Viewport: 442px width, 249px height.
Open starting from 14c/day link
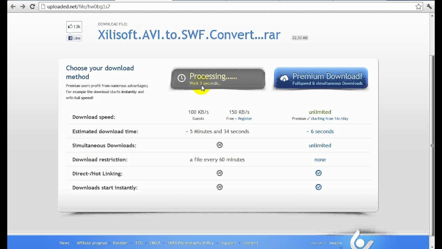click(x=329, y=119)
